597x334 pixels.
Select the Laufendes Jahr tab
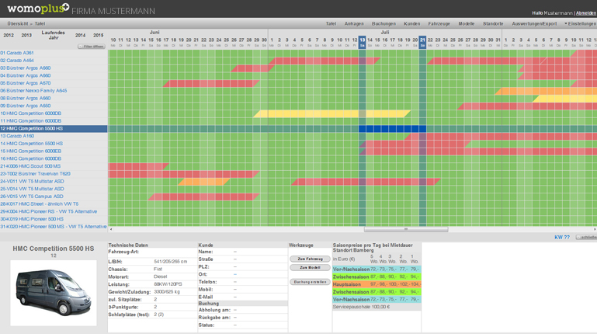[x=54, y=35]
